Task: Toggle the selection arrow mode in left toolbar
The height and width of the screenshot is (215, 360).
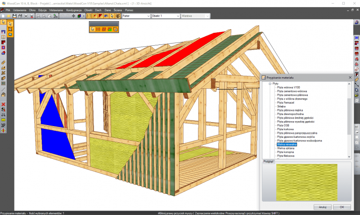Action: [x=4, y=22]
